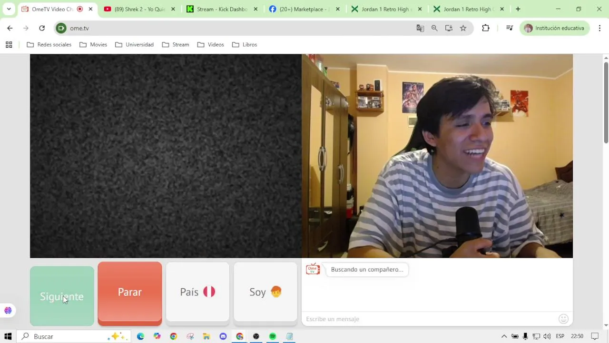This screenshot has height=343, width=609.
Task: Open the Notepad icon in the taskbar
Action: [x=289, y=336]
